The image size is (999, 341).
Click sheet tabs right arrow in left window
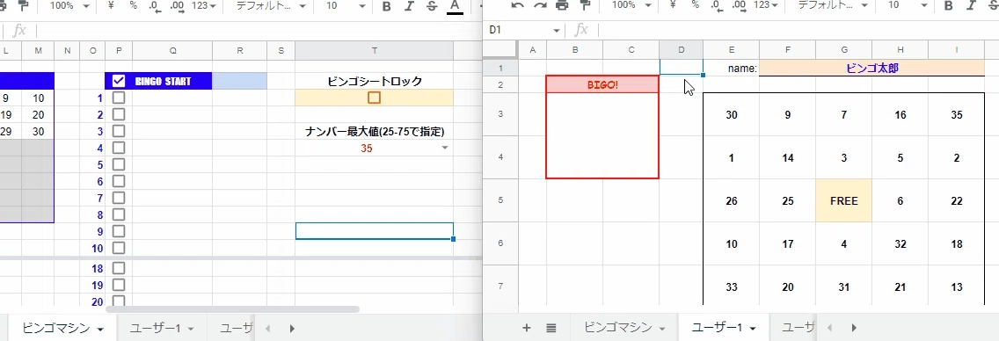[x=292, y=329]
